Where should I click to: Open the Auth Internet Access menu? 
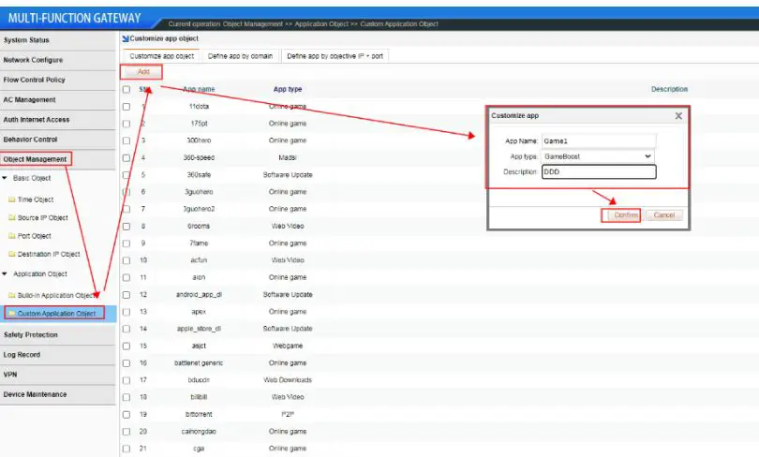pyautogui.click(x=57, y=120)
